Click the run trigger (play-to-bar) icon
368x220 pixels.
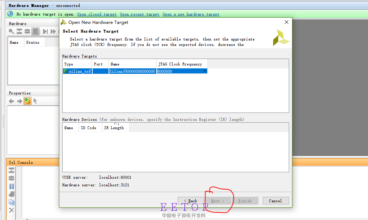point(45,31)
